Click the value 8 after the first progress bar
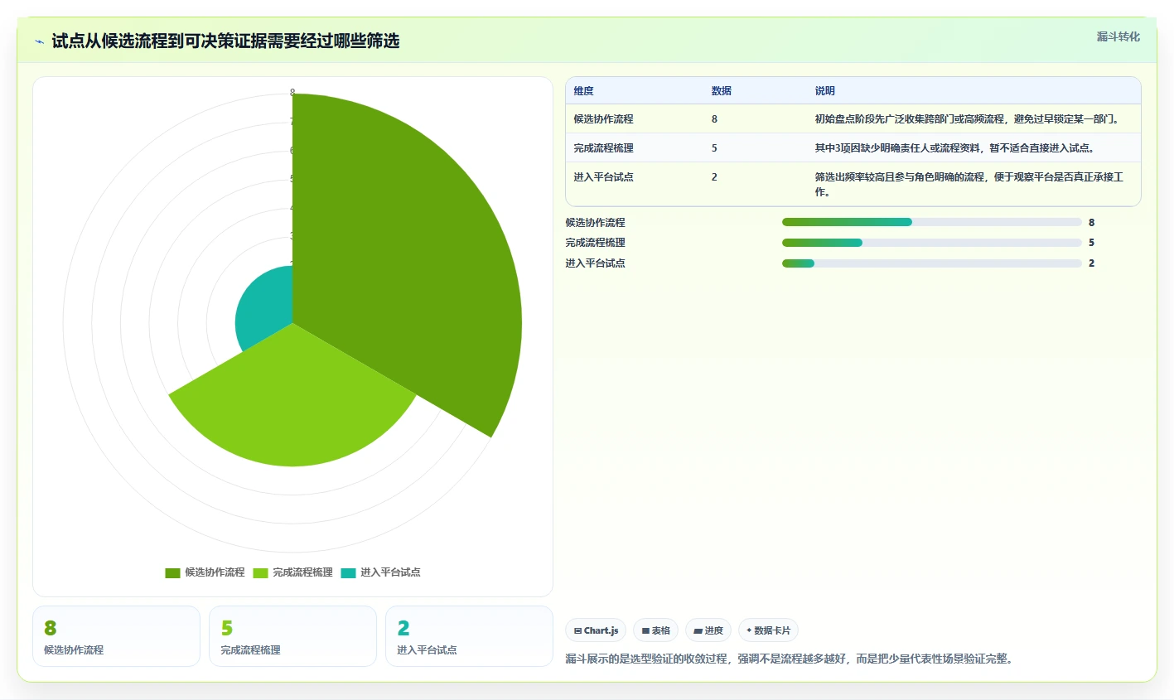This screenshot has height=700, width=1174. [1091, 223]
